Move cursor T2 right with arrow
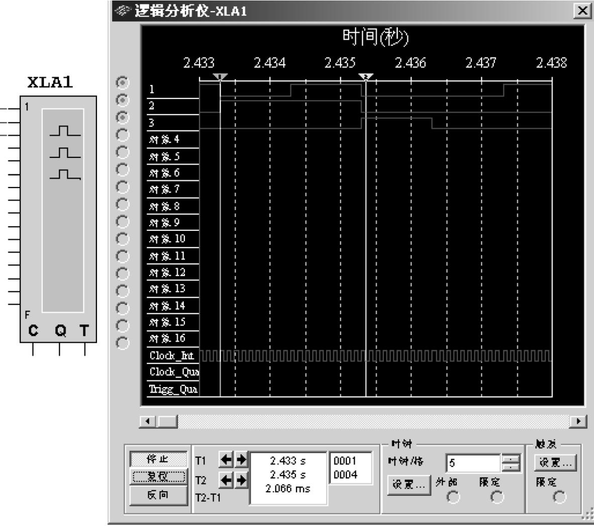This screenshot has width=594, height=526. [x=241, y=481]
